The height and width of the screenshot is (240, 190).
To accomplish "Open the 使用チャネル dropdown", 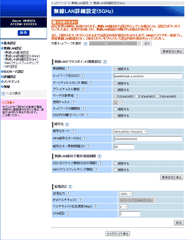I will click(117, 103).
